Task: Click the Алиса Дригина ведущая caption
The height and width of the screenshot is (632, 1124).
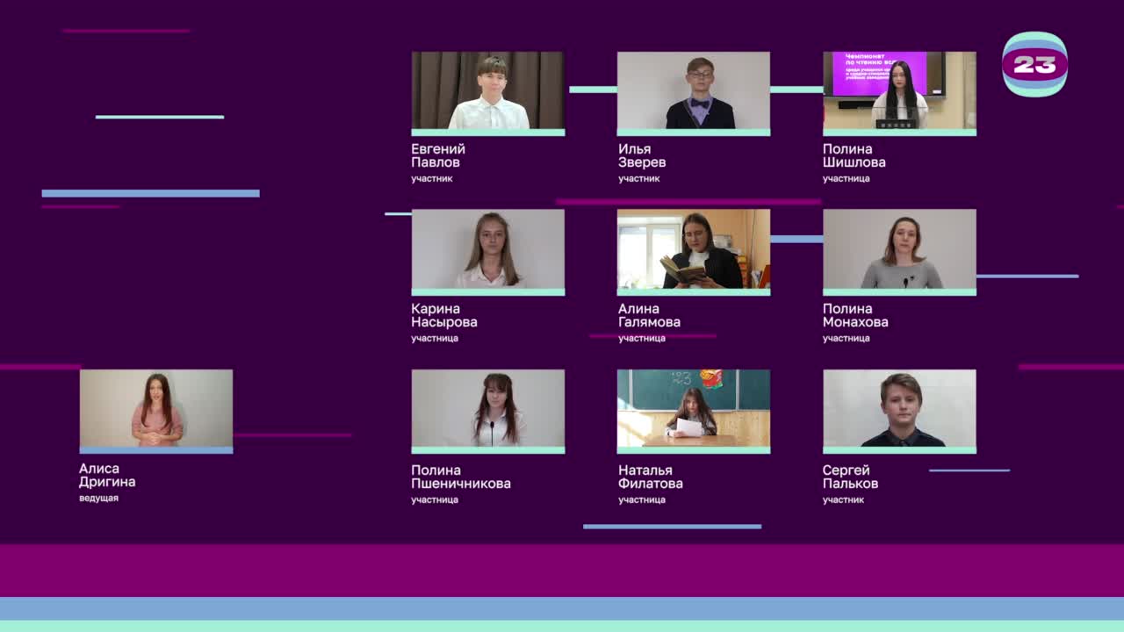Action: 107,481
